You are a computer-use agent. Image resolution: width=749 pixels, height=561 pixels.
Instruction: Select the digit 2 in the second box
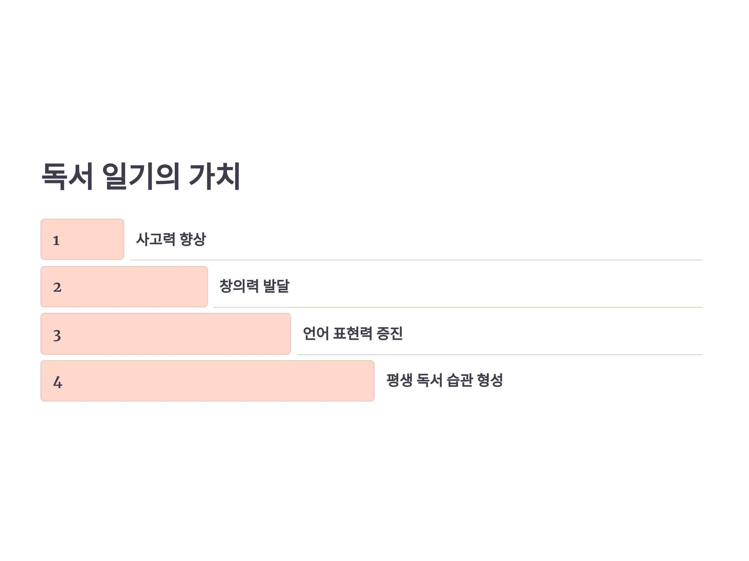click(x=57, y=287)
